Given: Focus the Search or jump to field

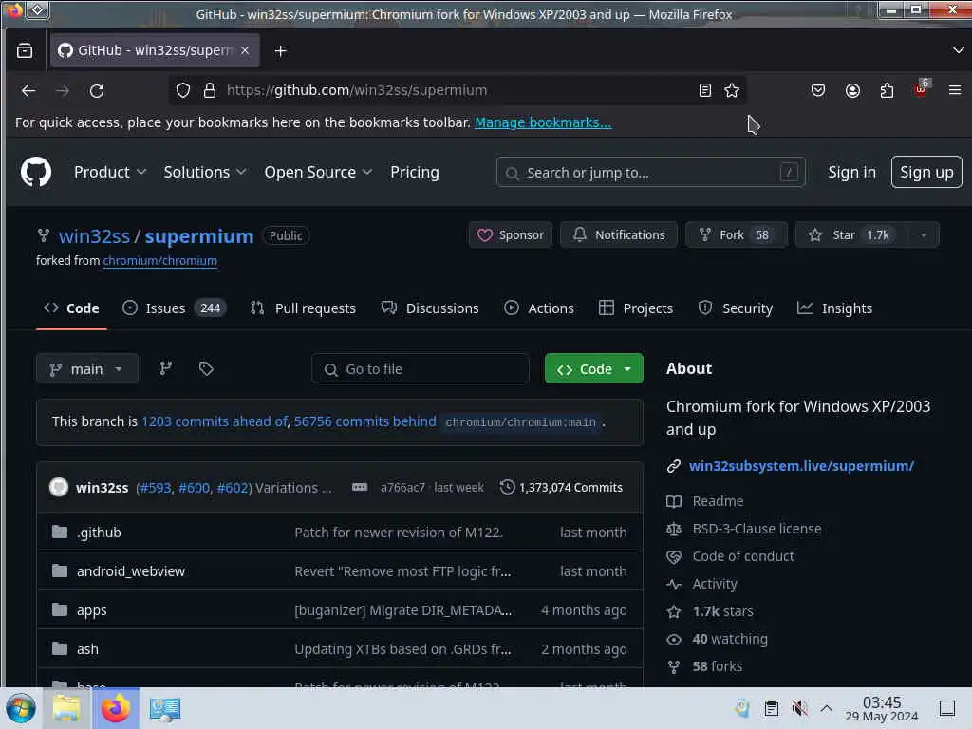Looking at the screenshot, I should (651, 173).
